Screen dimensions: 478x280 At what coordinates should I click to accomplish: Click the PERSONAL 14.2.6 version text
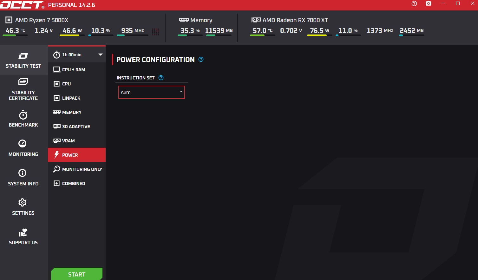tap(72, 5)
